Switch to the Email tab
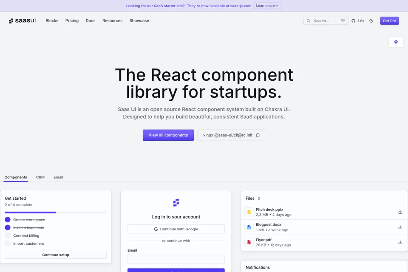 (58, 177)
